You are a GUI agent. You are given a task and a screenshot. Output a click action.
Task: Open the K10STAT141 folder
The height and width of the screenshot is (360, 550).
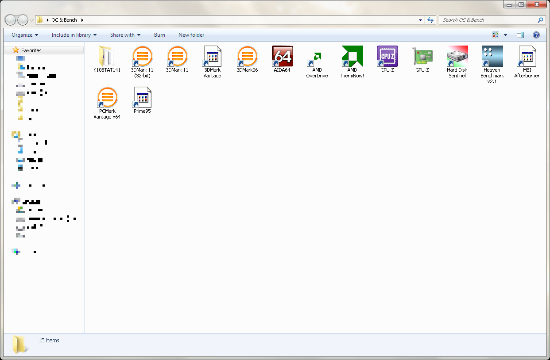107,59
